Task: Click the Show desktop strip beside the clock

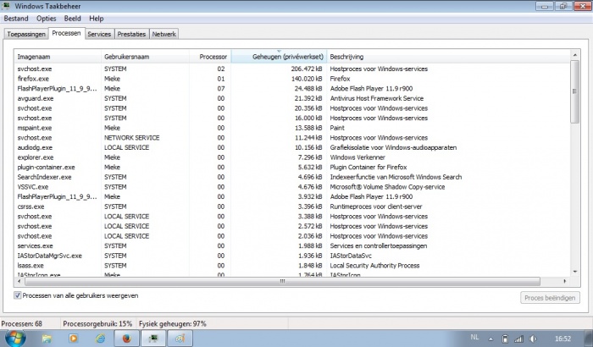Action: coord(590,339)
